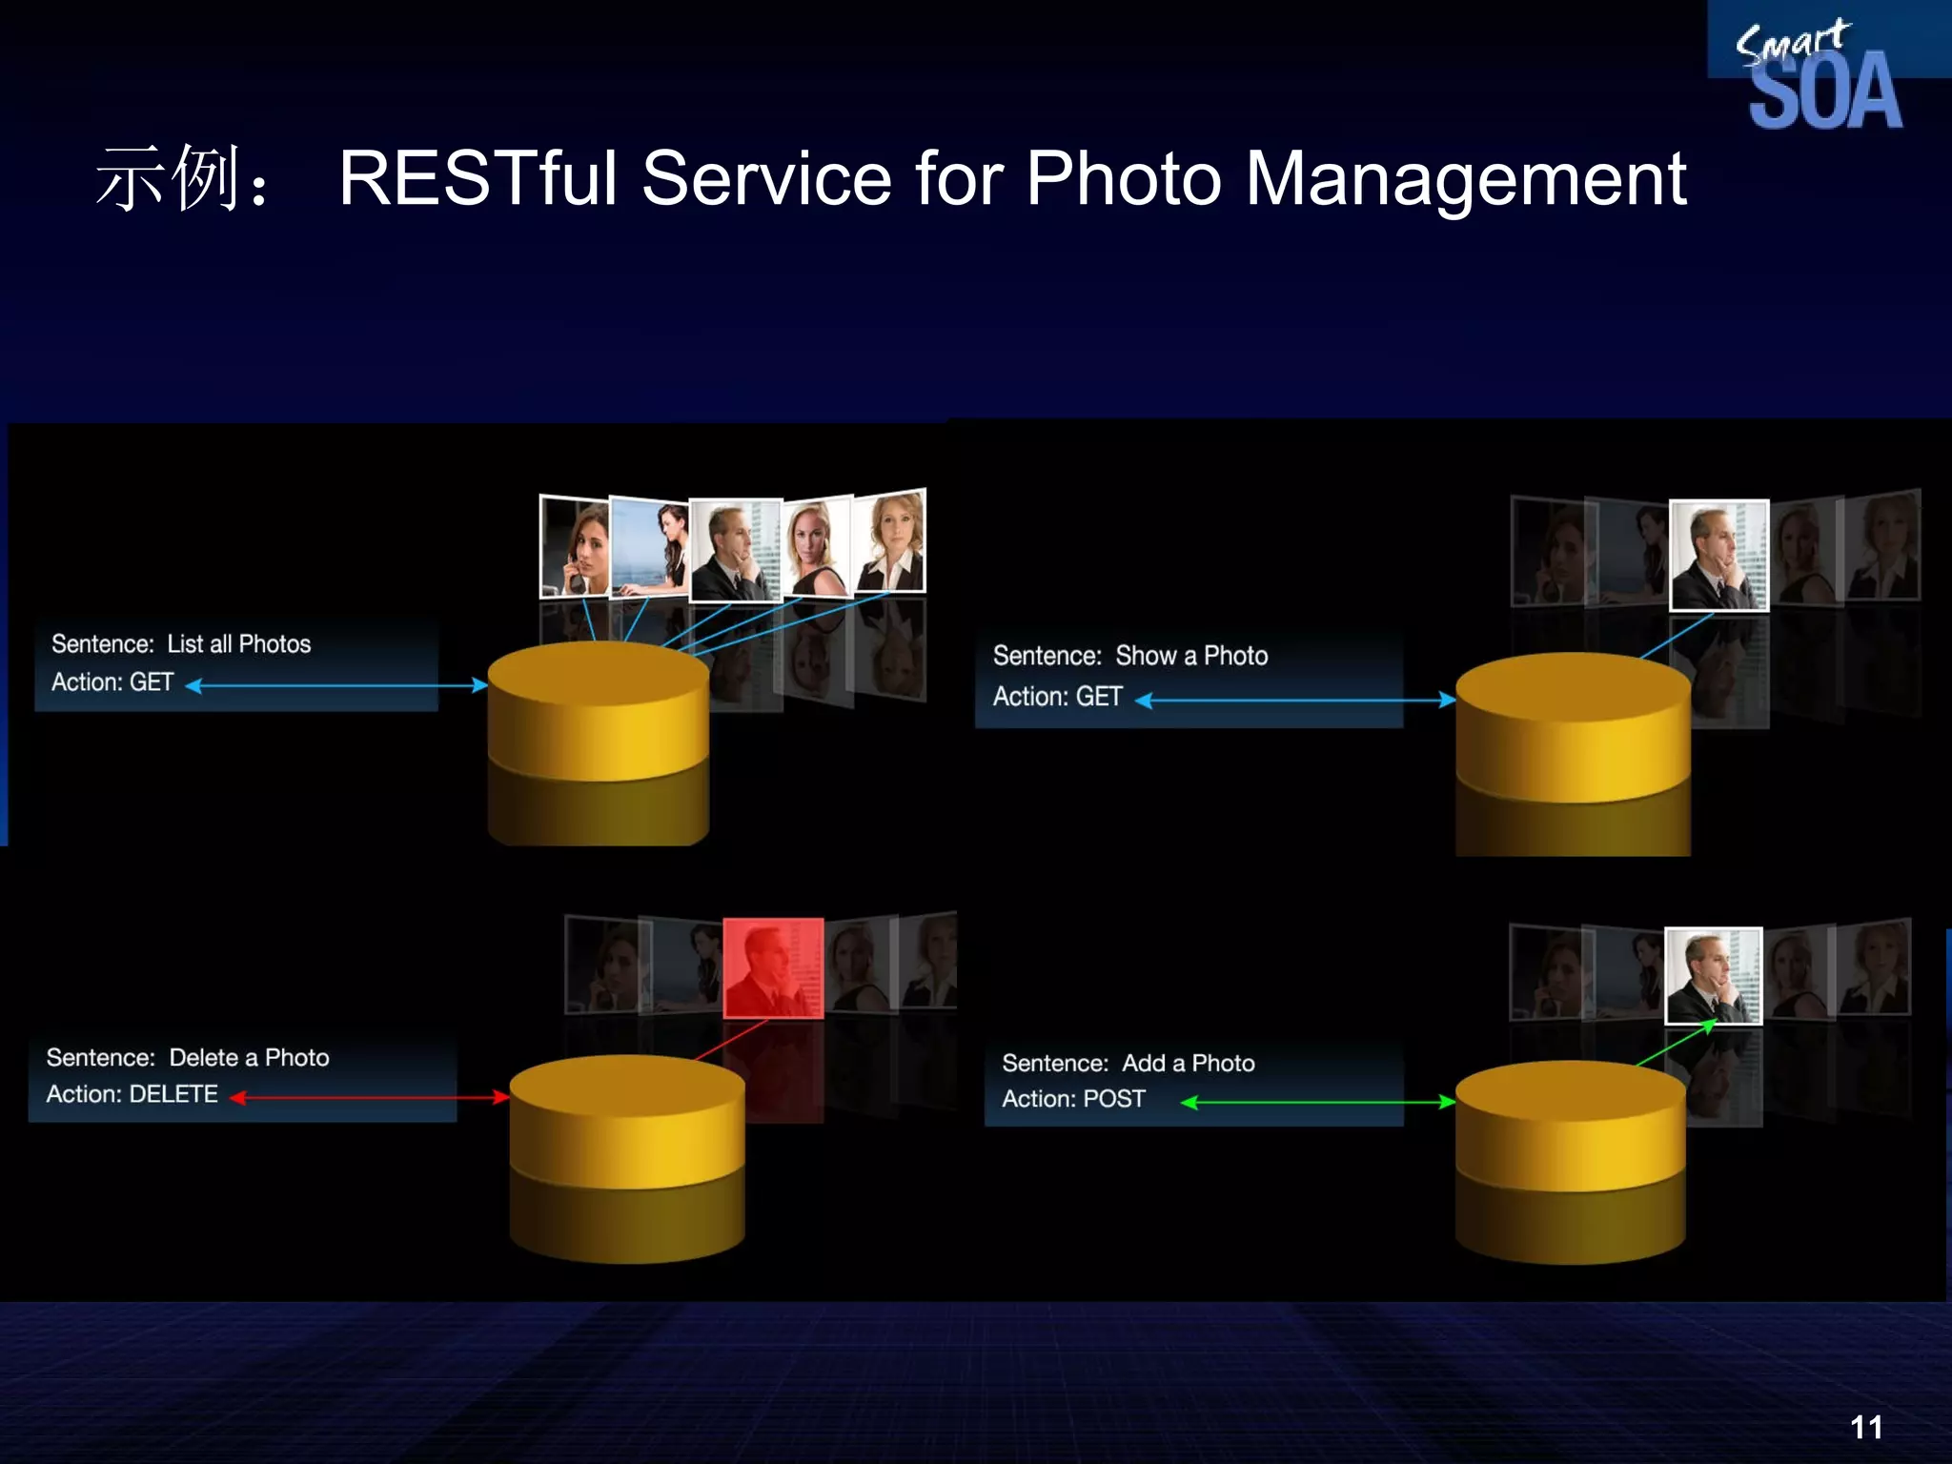Click the woman-on-phone photo in the top-left gallery
Image resolution: width=1952 pixels, height=1464 pixels.
574,547
